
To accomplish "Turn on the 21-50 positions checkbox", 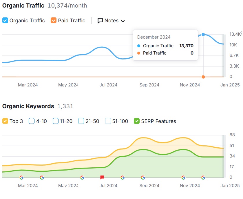I will click(x=81, y=121).
